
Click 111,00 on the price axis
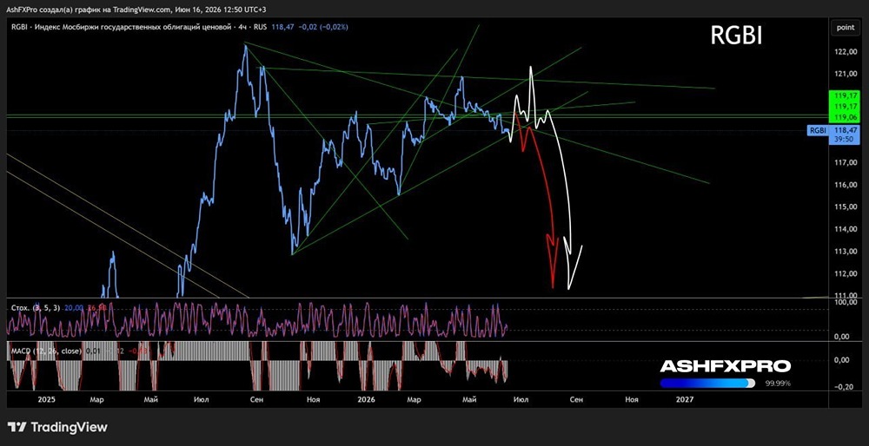tap(846, 295)
